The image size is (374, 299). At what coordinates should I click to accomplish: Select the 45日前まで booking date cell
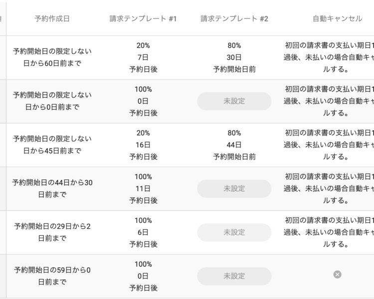pyautogui.click(x=52, y=145)
